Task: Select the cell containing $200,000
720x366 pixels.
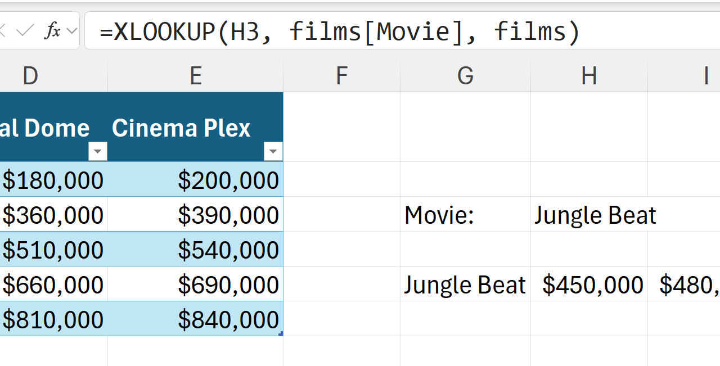Action: [195, 180]
